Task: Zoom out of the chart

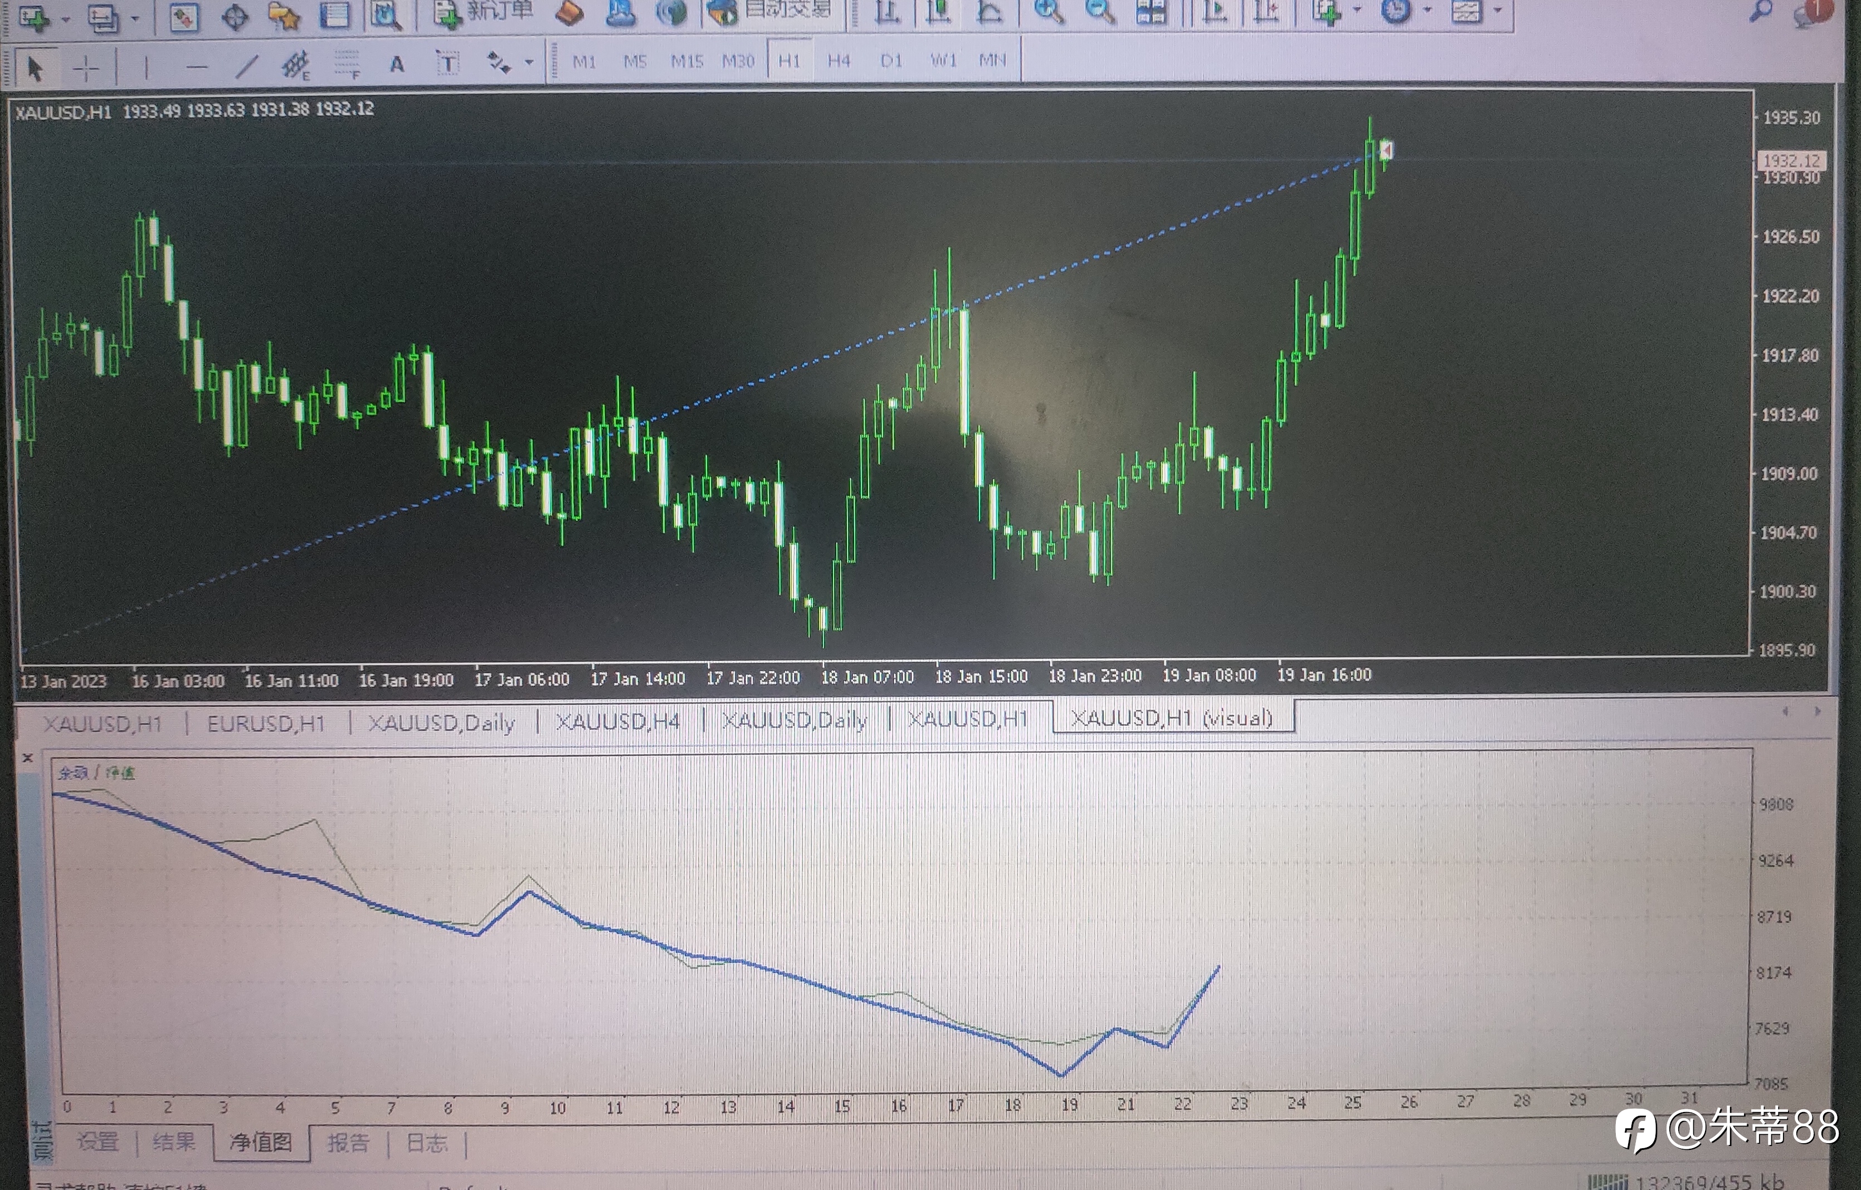Action: point(1100,12)
